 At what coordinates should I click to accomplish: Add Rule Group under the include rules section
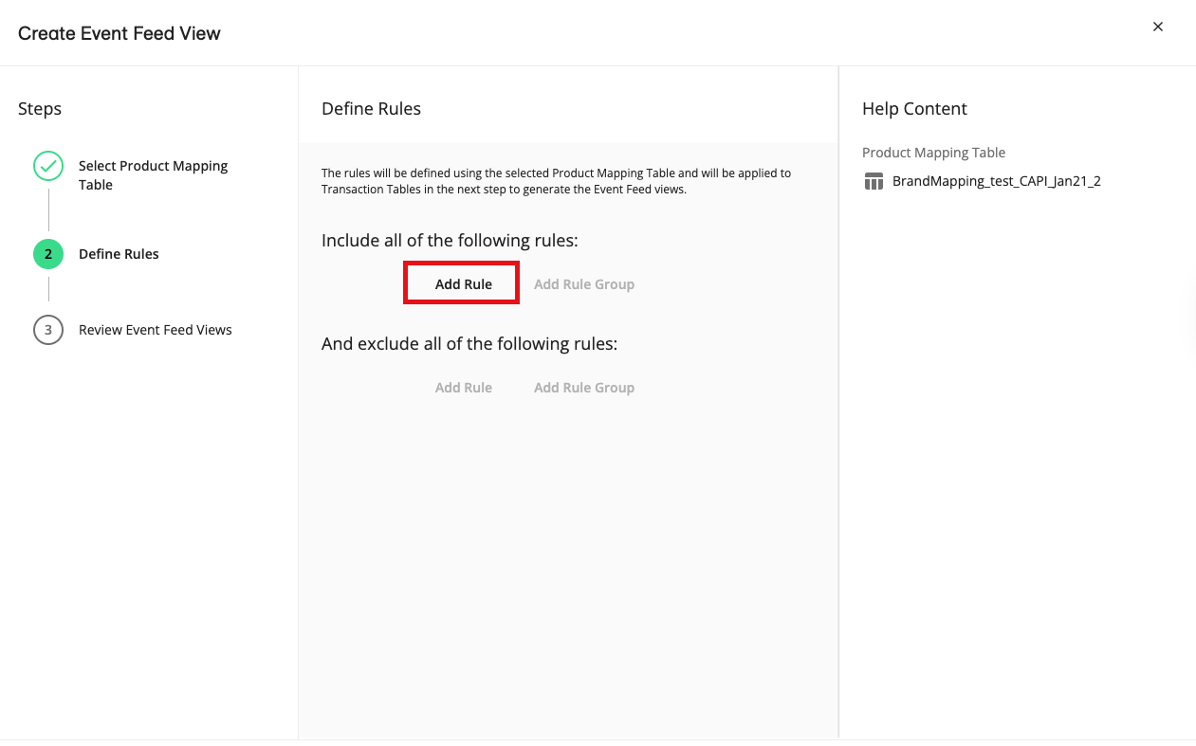[x=583, y=284]
